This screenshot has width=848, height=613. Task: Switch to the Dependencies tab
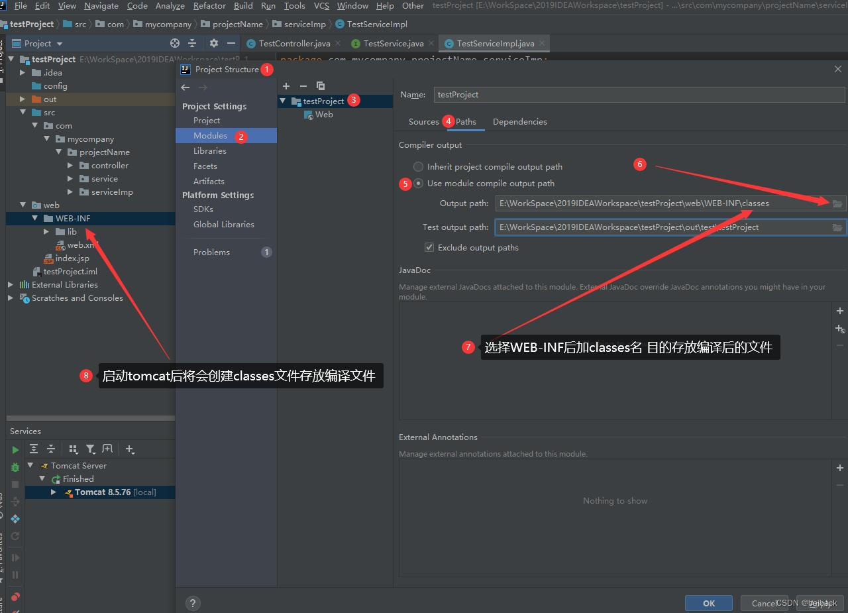point(520,122)
